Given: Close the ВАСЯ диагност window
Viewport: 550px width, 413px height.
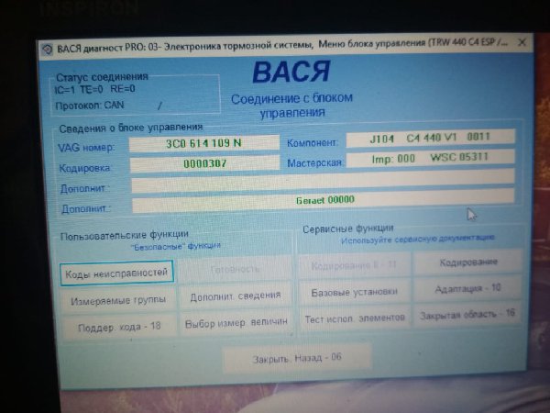Looking at the screenshot, I should 522,43.
